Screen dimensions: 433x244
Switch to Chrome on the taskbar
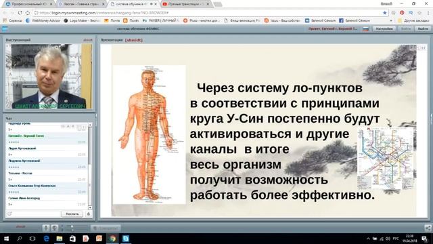[x=112, y=239]
